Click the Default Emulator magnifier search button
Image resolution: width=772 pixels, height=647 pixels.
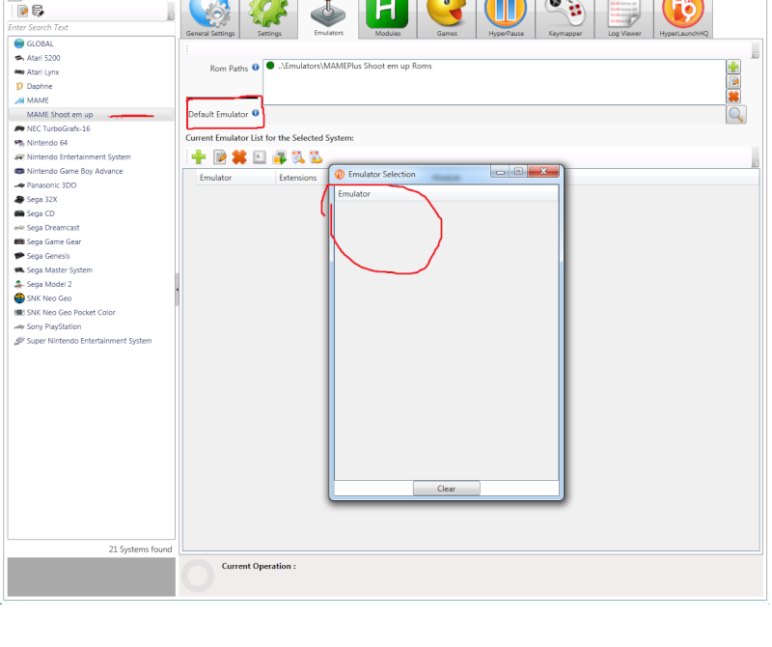coord(736,115)
